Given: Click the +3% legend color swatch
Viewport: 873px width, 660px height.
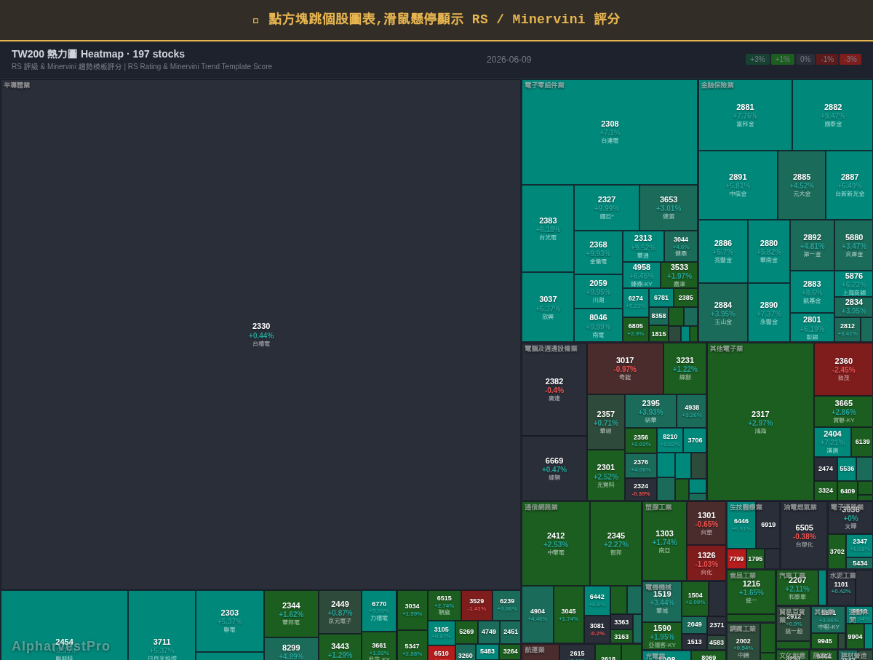Looking at the screenshot, I should click(x=757, y=60).
